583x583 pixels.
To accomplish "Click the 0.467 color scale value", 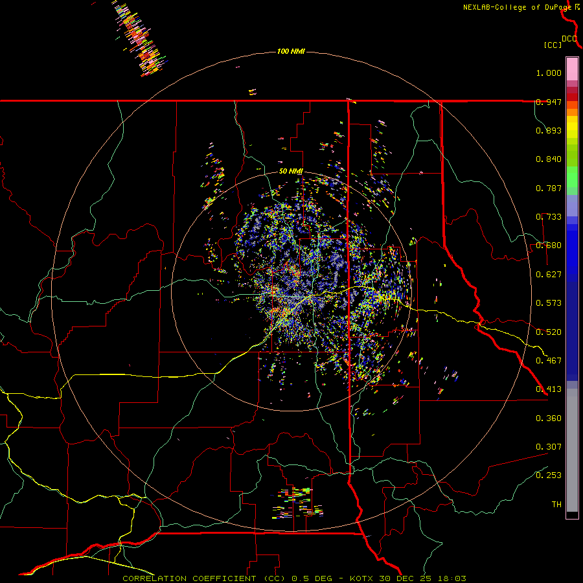I will coord(549,361).
